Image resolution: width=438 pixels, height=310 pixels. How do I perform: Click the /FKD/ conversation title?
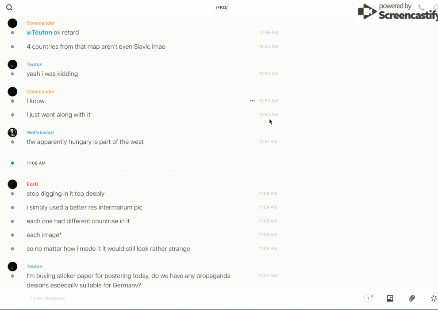tap(221, 8)
